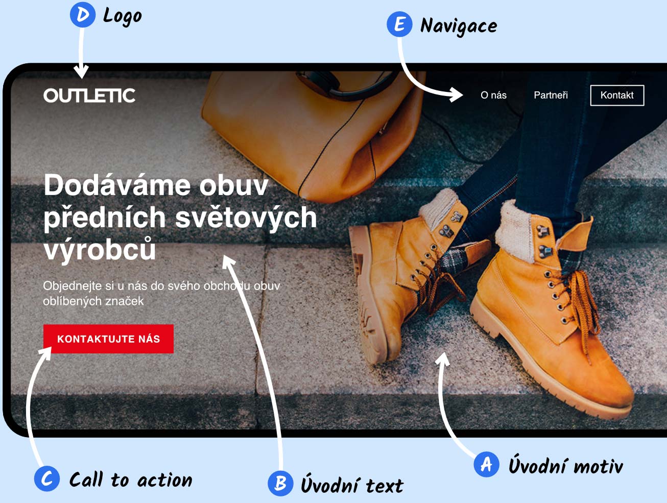Click the blue C badge
Viewport: 667px width, 503px height.
(x=47, y=478)
